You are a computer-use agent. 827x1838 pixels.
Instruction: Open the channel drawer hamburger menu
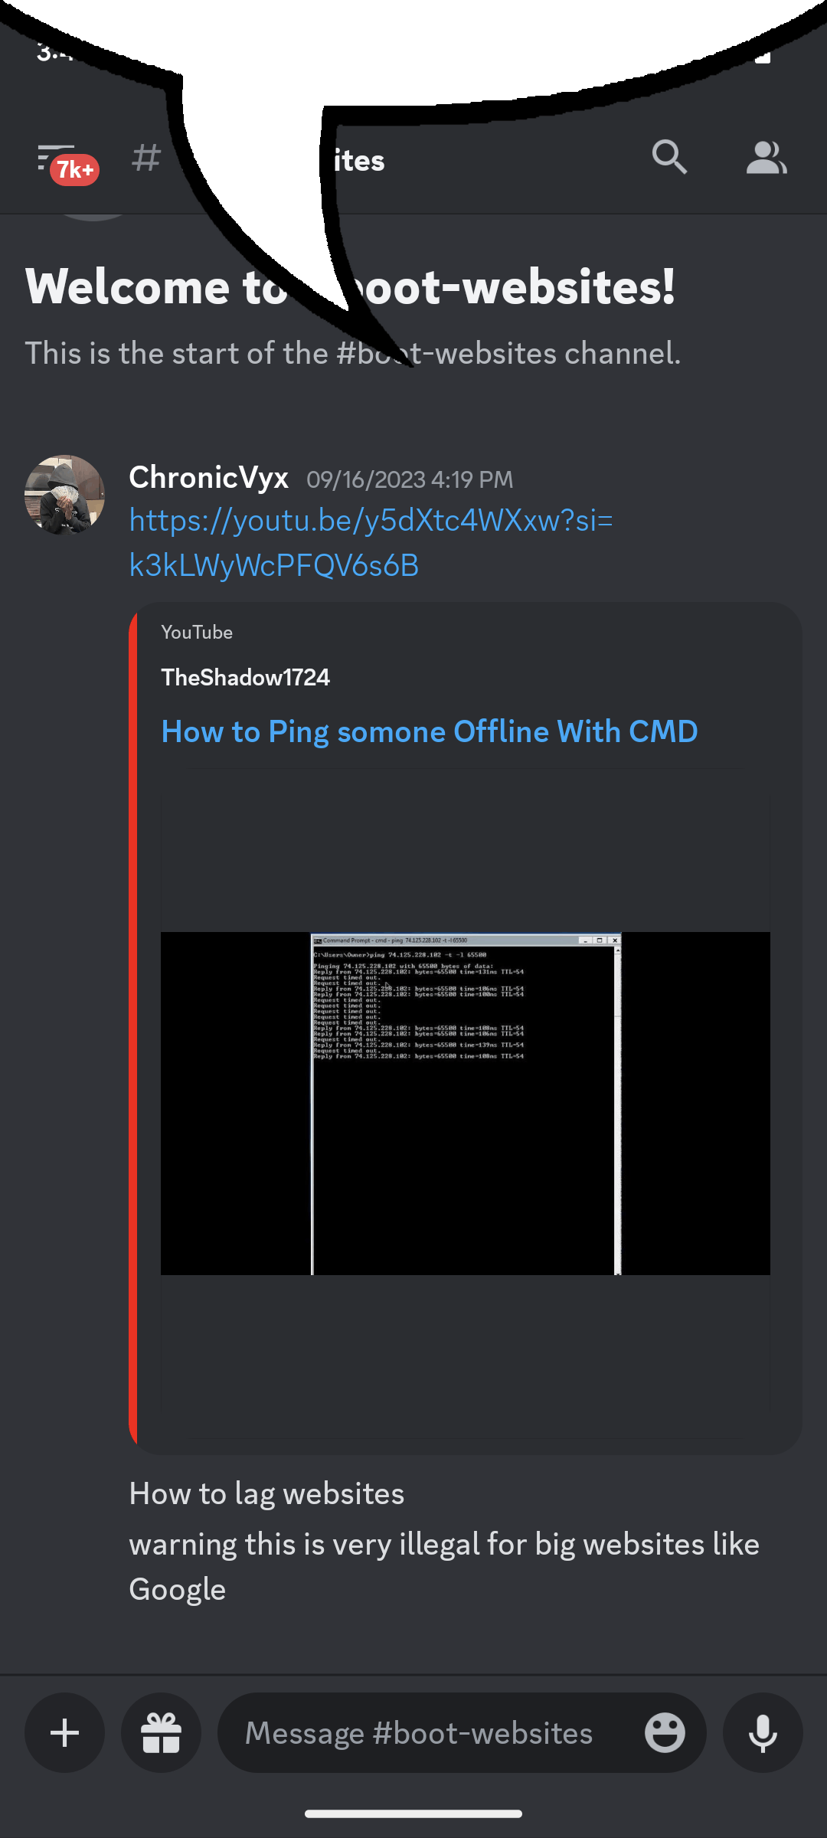55,157
